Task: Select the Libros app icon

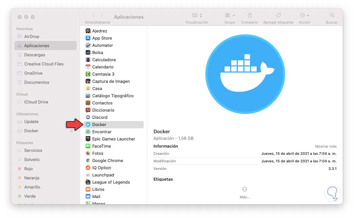Action: pyautogui.click(x=88, y=189)
